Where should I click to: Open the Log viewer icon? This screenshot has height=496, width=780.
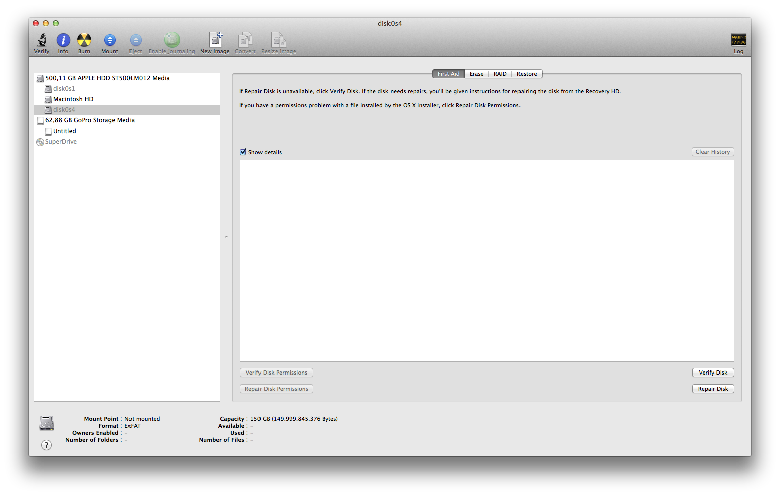coord(738,40)
